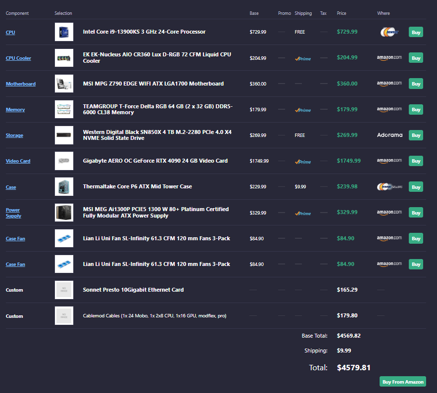This screenshot has width=437, height=393.
Task: Click the $9.99 shipping cost in the Case row
Action: coord(300,186)
